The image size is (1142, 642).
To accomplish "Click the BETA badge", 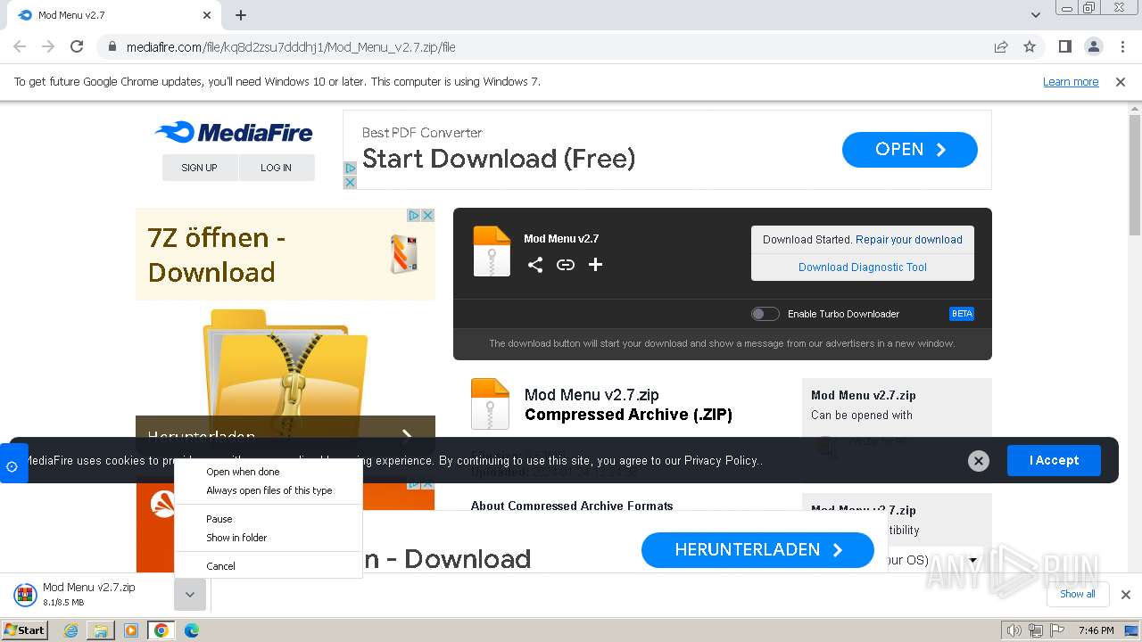I will click(x=962, y=314).
